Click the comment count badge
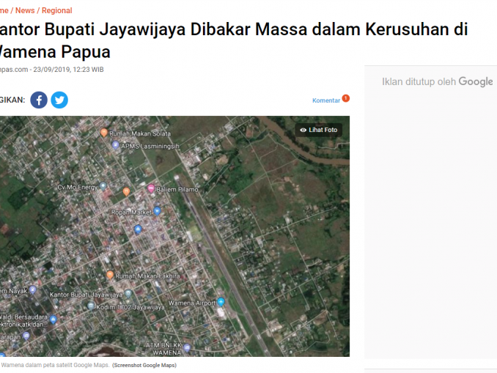497x373 pixels. [346, 98]
